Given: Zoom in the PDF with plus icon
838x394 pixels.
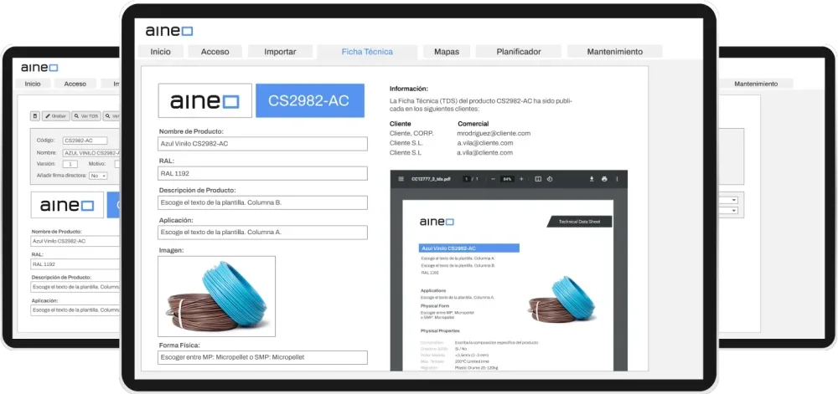Looking at the screenshot, I should 521,179.
